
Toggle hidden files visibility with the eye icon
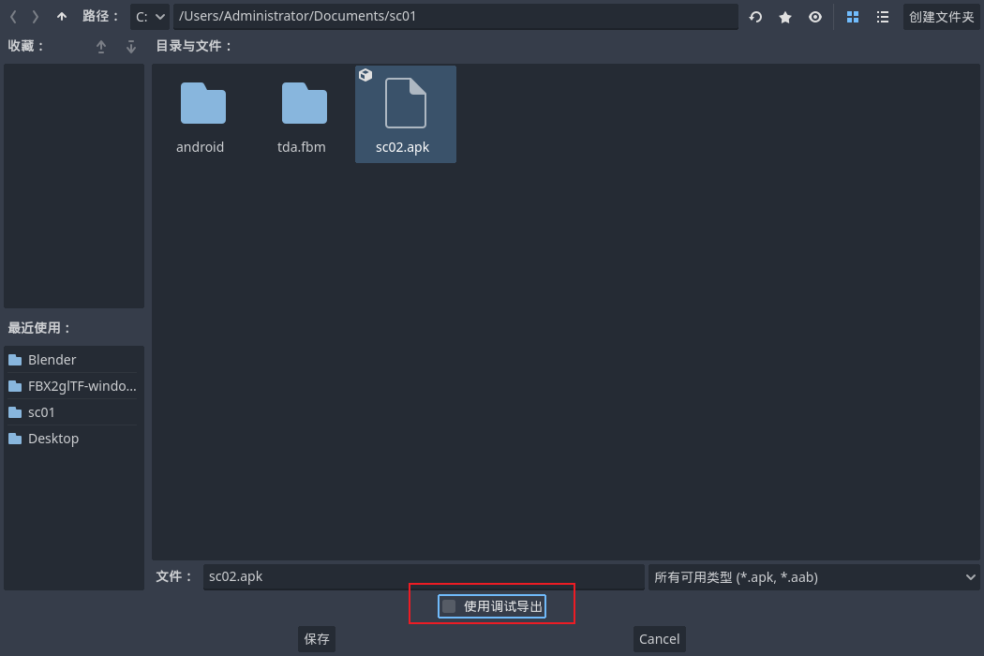[x=815, y=17]
